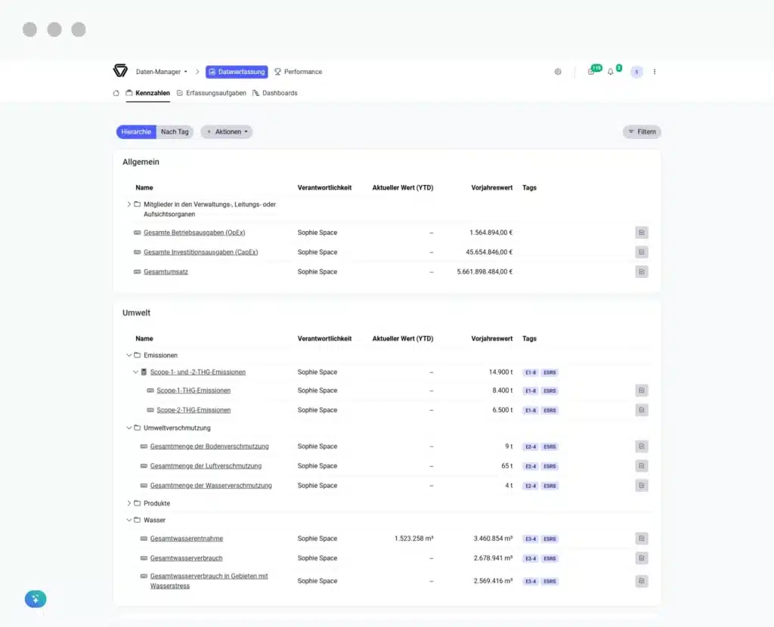Open the user avatar menu

pos(636,72)
